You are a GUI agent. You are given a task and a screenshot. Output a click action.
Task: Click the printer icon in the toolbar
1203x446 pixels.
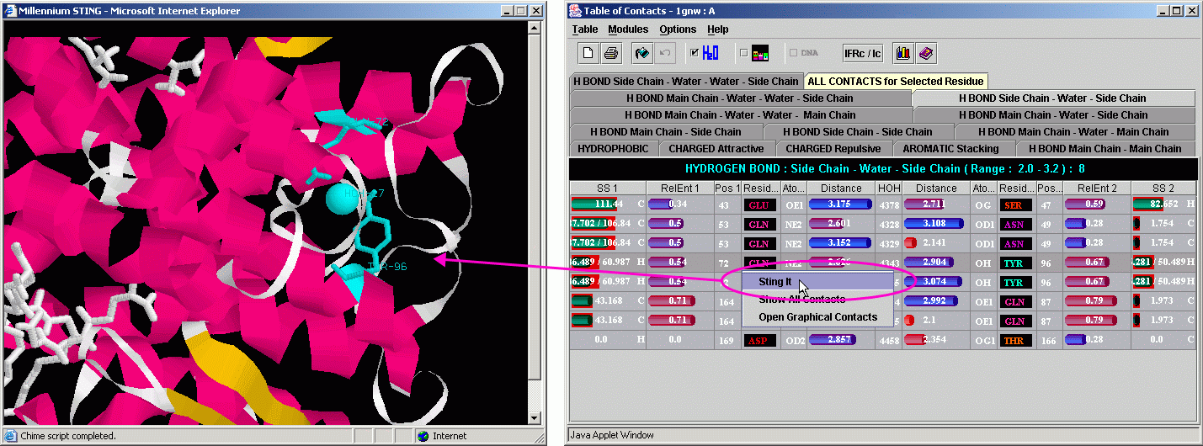point(611,53)
